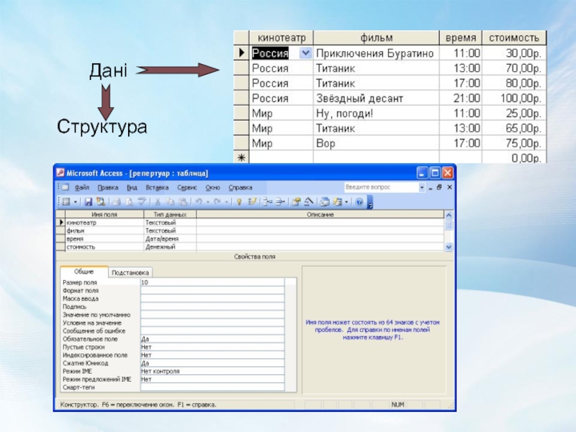Click the blue Help question mark icon

click(x=359, y=202)
